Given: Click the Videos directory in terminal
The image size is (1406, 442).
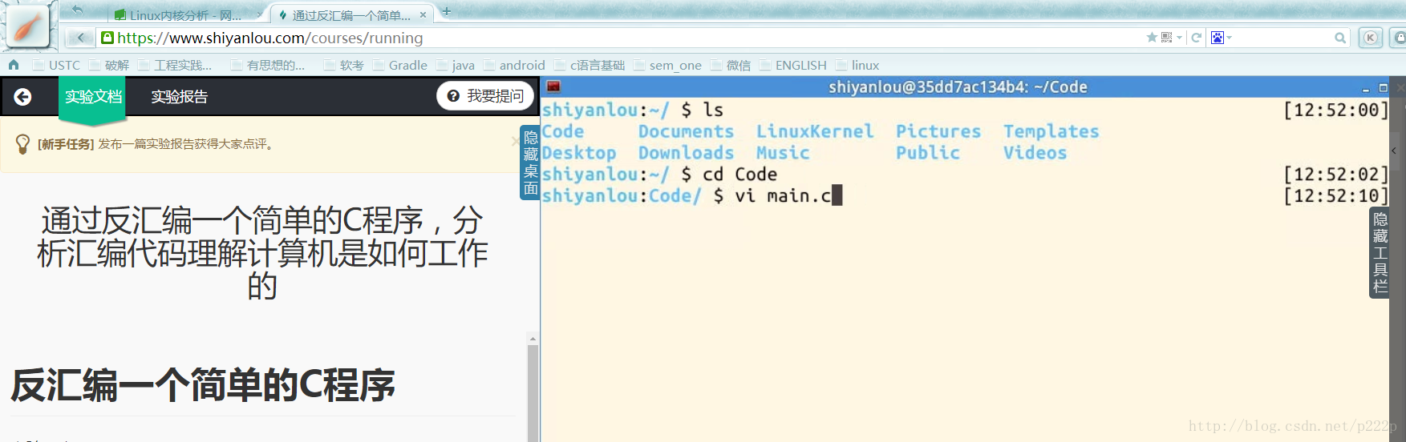Looking at the screenshot, I should 1035,153.
